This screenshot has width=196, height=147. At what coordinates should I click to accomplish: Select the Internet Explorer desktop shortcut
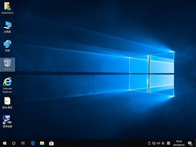[8, 85]
